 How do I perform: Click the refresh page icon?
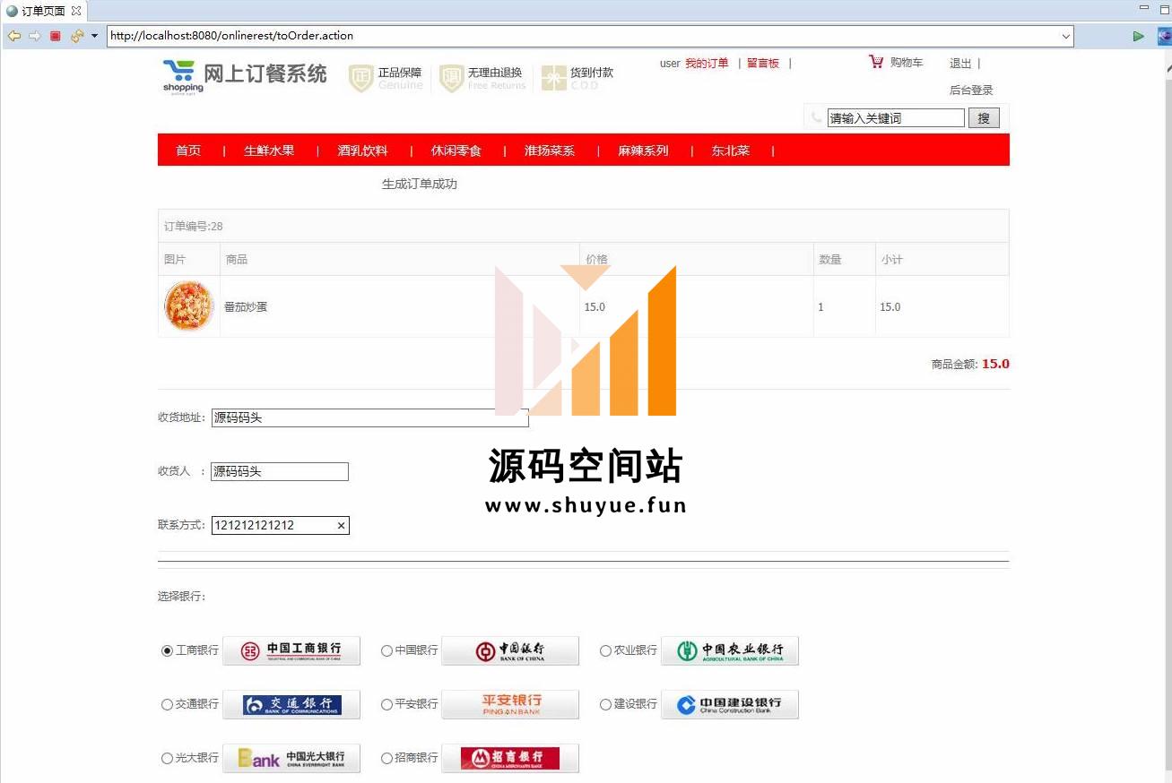tap(76, 36)
